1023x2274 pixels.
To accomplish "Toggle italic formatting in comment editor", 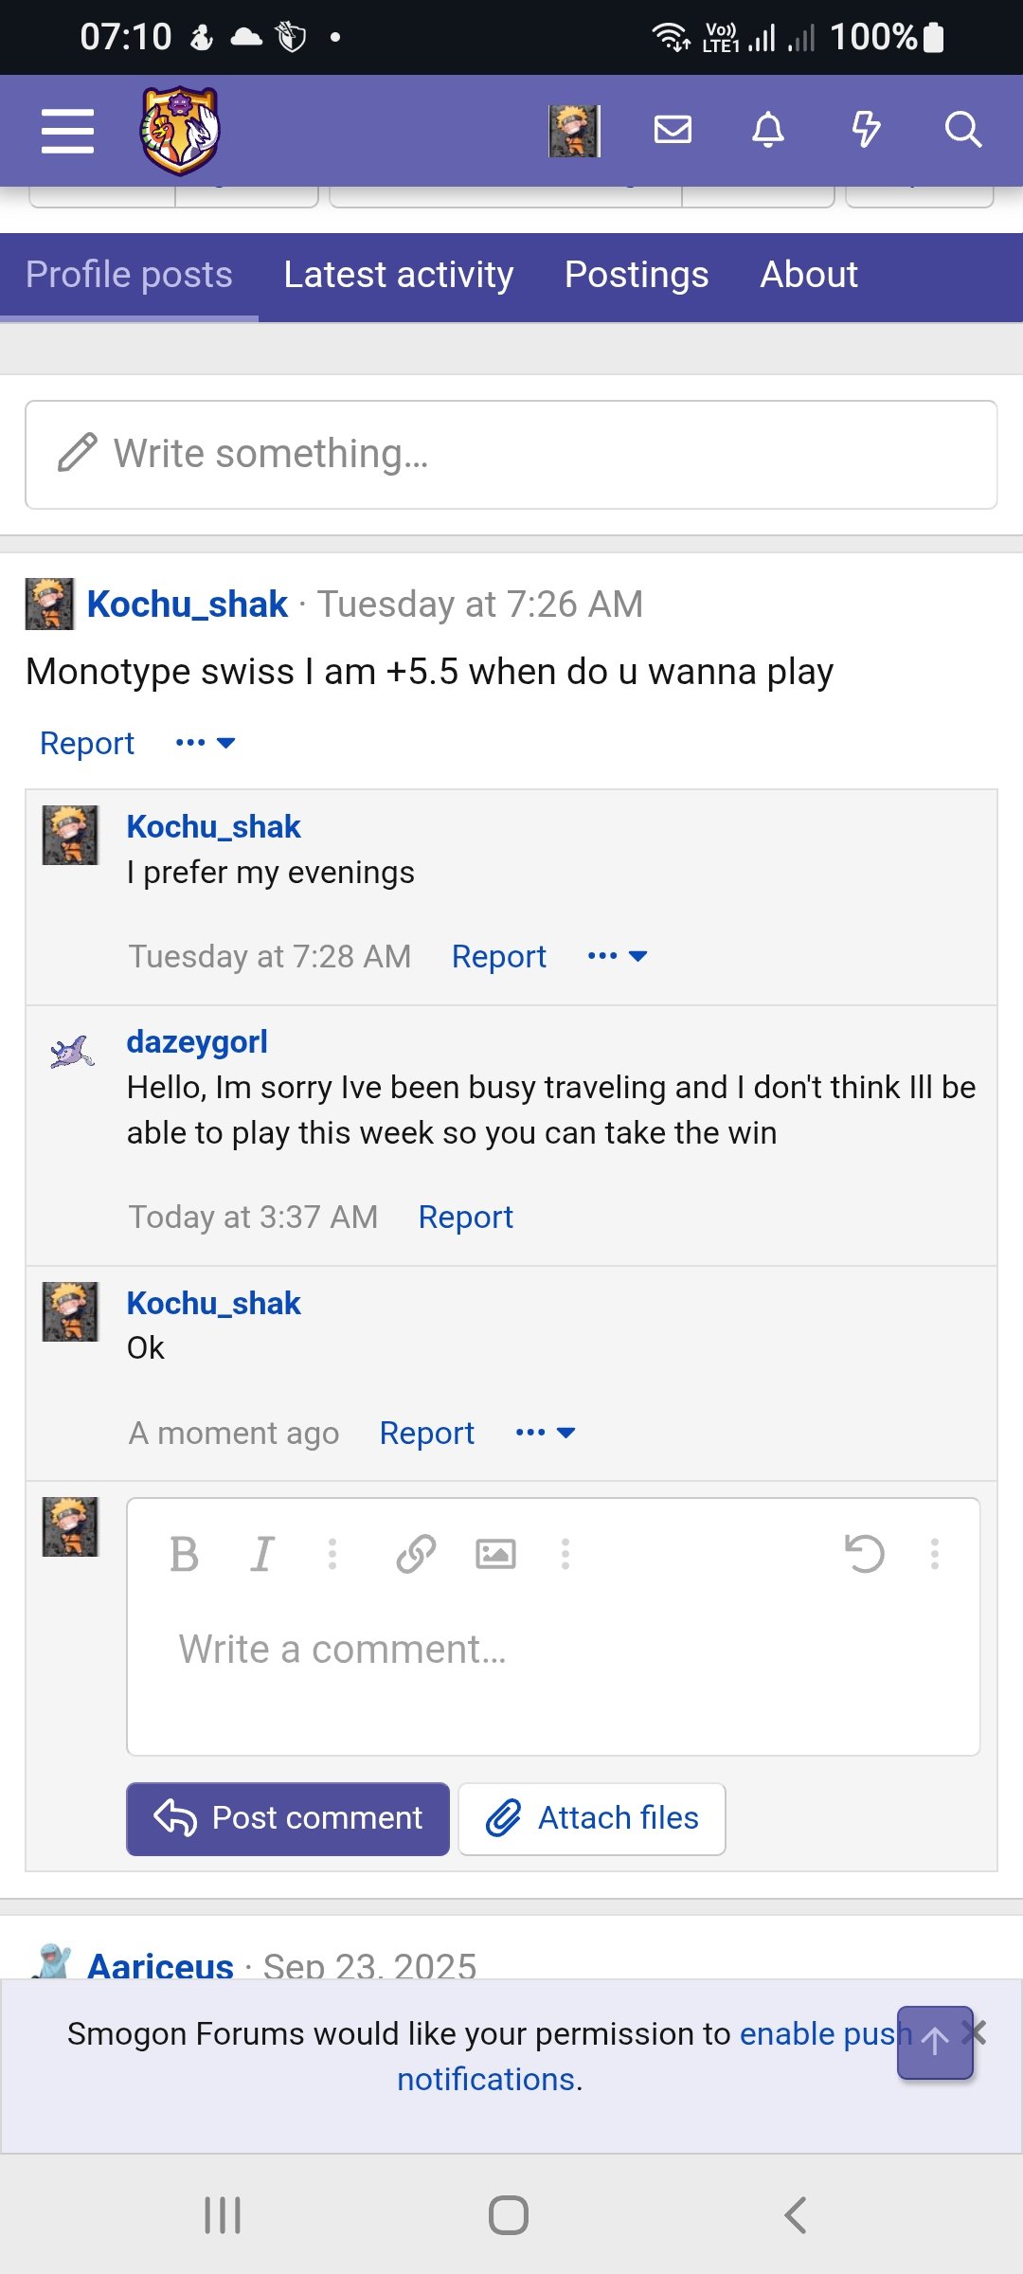I will 262,1554.
